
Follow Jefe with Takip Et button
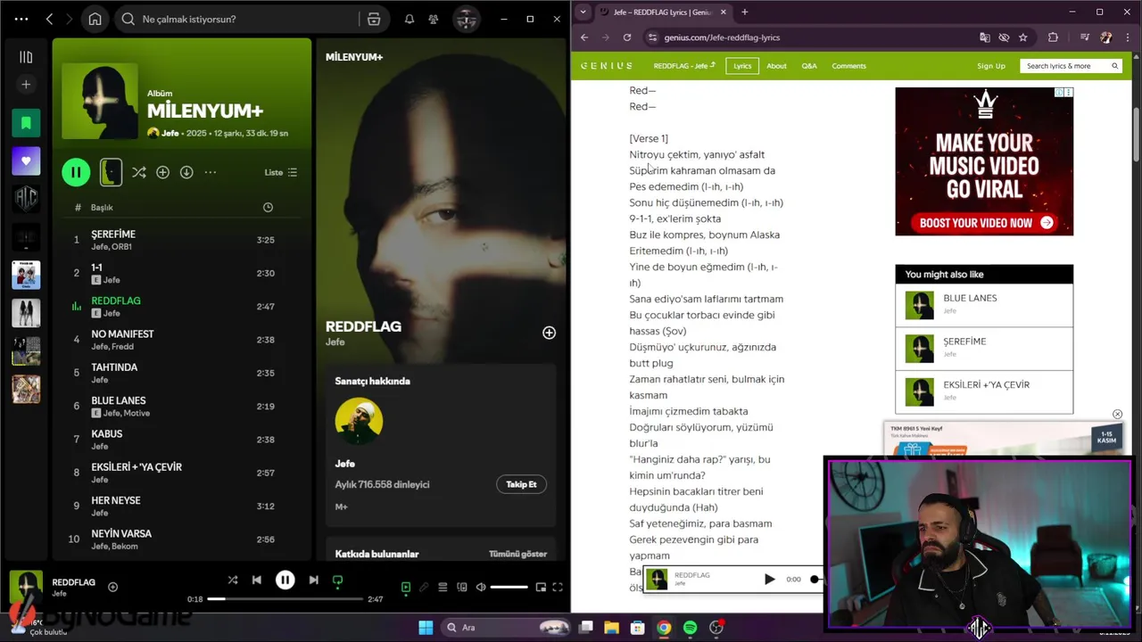tap(521, 484)
